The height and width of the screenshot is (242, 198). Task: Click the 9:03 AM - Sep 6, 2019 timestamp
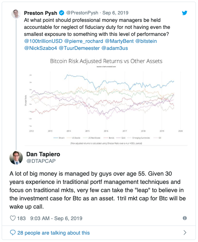[x=56, y=218]
